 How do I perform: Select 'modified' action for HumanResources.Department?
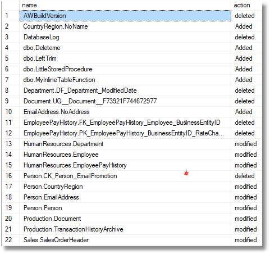pyautogui.click(x=246, y=144)
